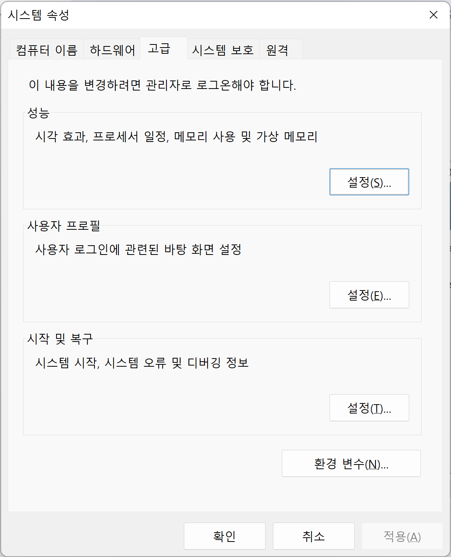Click the grayed-out 적용(A) button
The height and width of the screenshot is (557, 451).
pyautogui.click(x=402, y=536)
